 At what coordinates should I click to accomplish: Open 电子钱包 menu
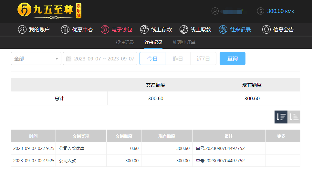116,29
